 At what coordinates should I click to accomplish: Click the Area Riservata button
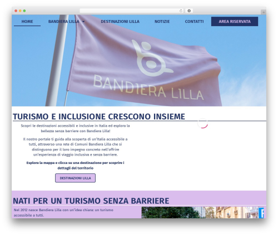(x=235, y=22)
